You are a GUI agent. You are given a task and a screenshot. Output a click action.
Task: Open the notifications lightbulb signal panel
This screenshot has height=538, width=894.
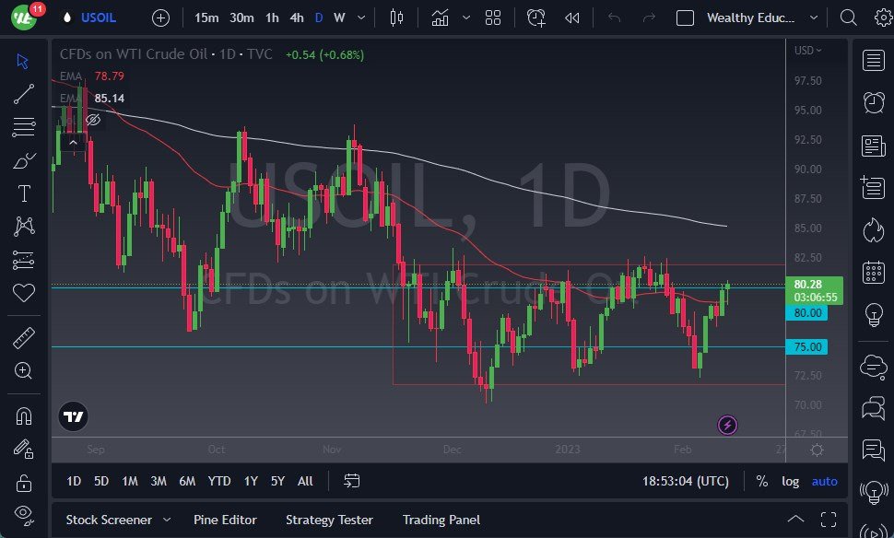pos(874,491)
